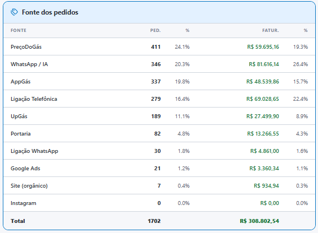Click the R$ 4.861,00 revenue
This screenshot has height=233, width=318.
[x=265, y=151]
